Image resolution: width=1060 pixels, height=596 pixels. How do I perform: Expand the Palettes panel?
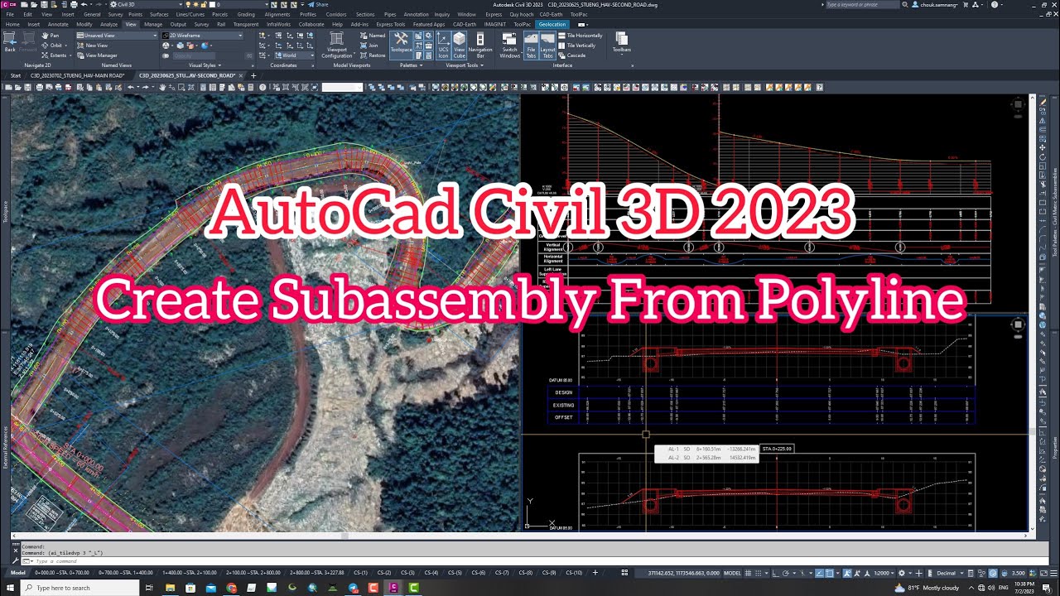tap(411, 65)
